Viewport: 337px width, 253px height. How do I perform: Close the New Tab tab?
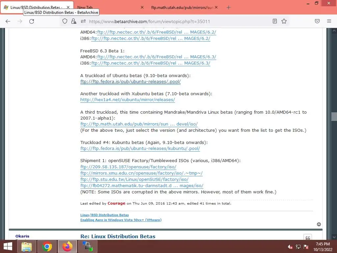142,7
